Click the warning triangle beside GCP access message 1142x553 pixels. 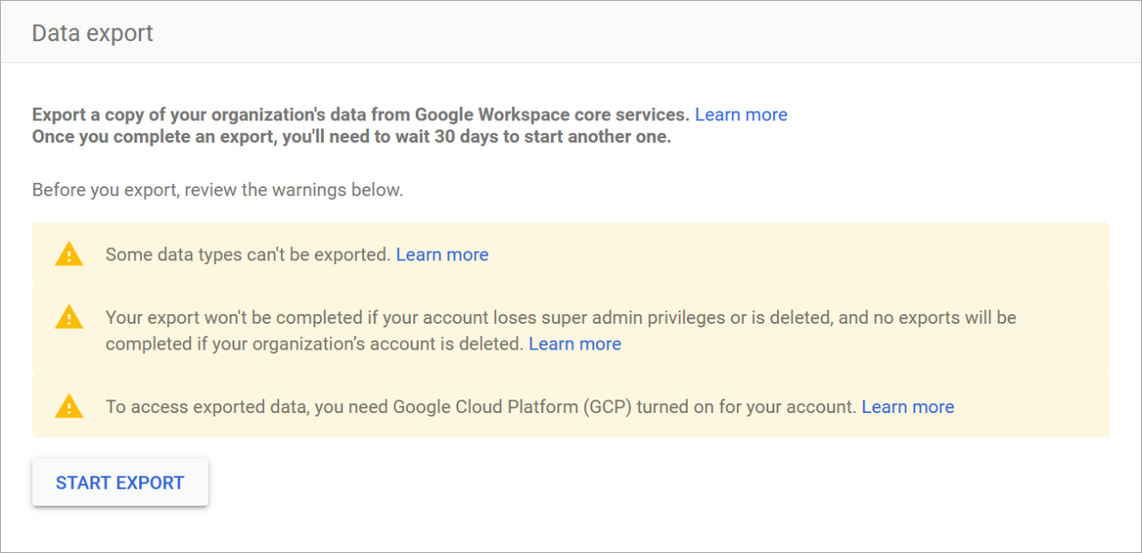(69, 407)
